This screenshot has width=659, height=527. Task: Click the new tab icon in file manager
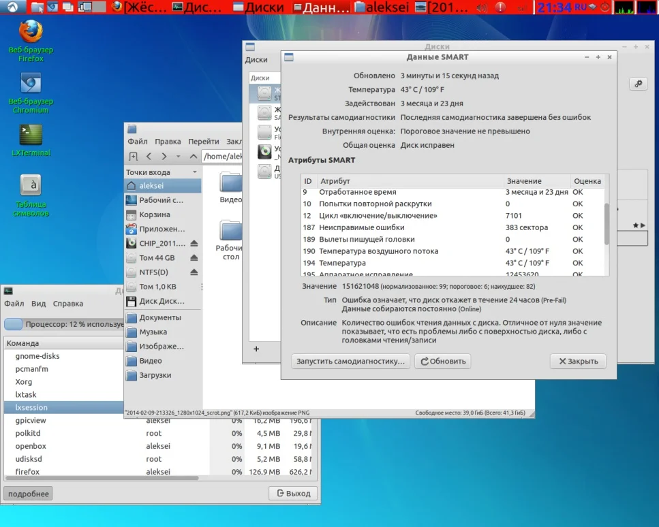click(x=133, y=157)
